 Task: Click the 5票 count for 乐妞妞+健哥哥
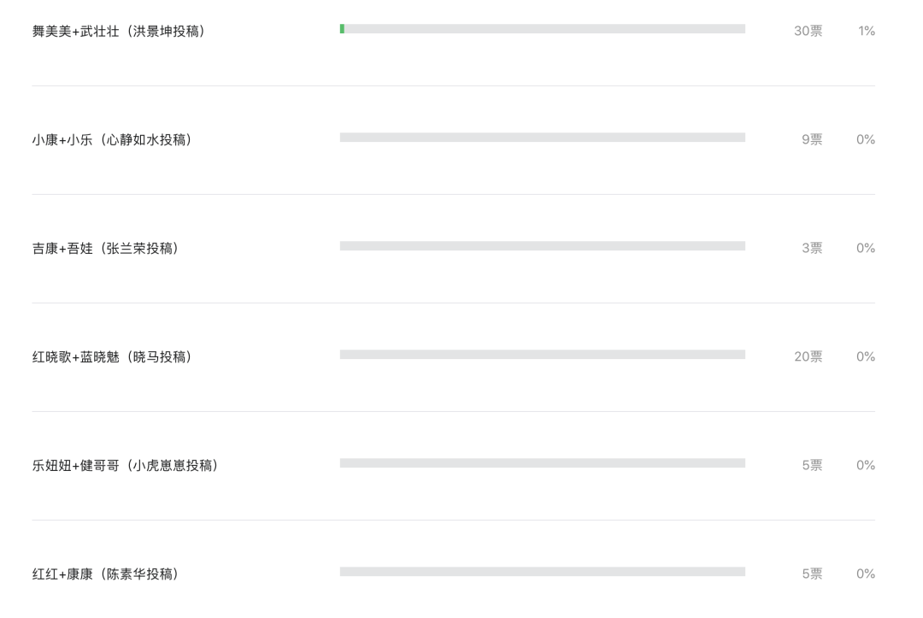click(x=812, y=465)
